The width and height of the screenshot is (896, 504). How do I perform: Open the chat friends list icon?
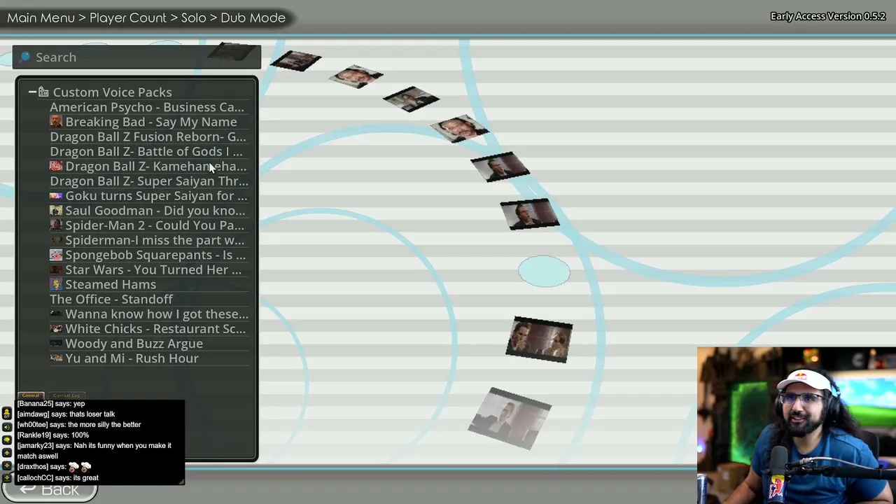pyautogui.click(x=7, y=414)
